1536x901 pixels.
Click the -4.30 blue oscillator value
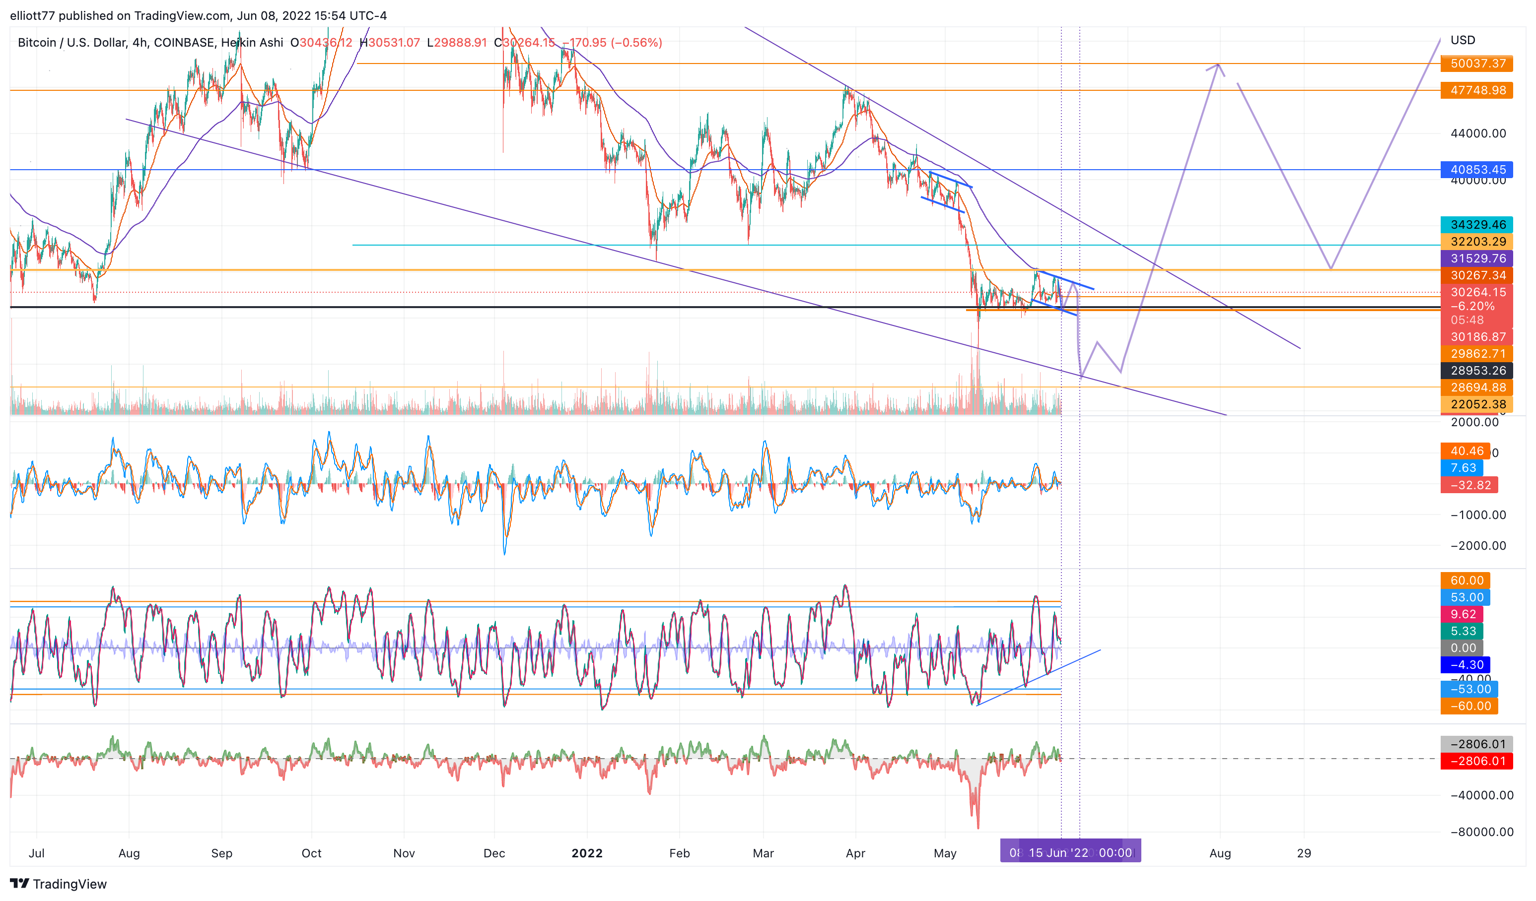1466,665
